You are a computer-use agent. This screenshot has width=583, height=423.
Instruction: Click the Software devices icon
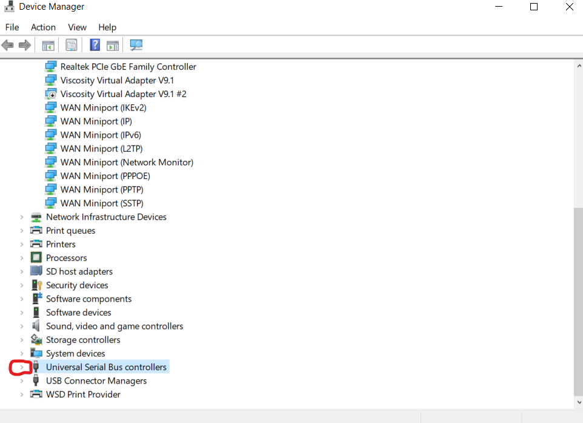tap(36, 312)
